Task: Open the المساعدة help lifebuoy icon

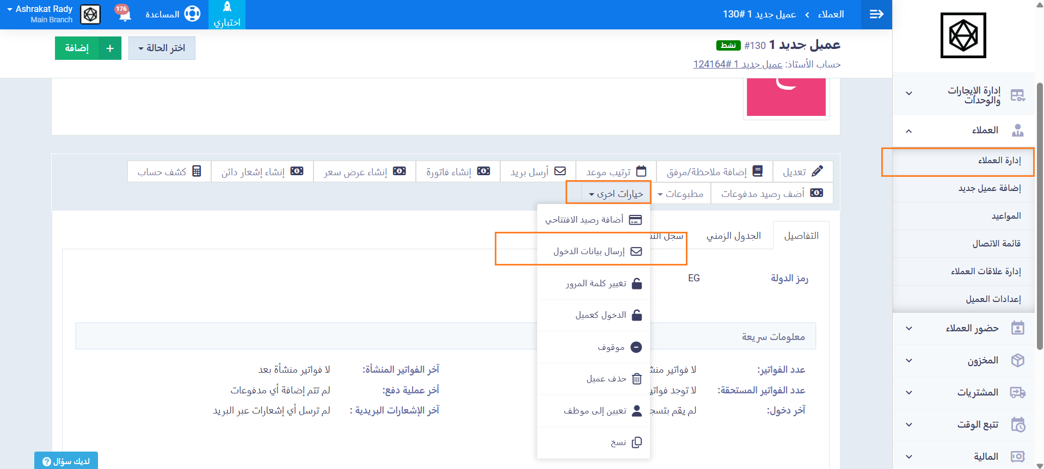Action: pyautogui.click(x=192, y=14)
